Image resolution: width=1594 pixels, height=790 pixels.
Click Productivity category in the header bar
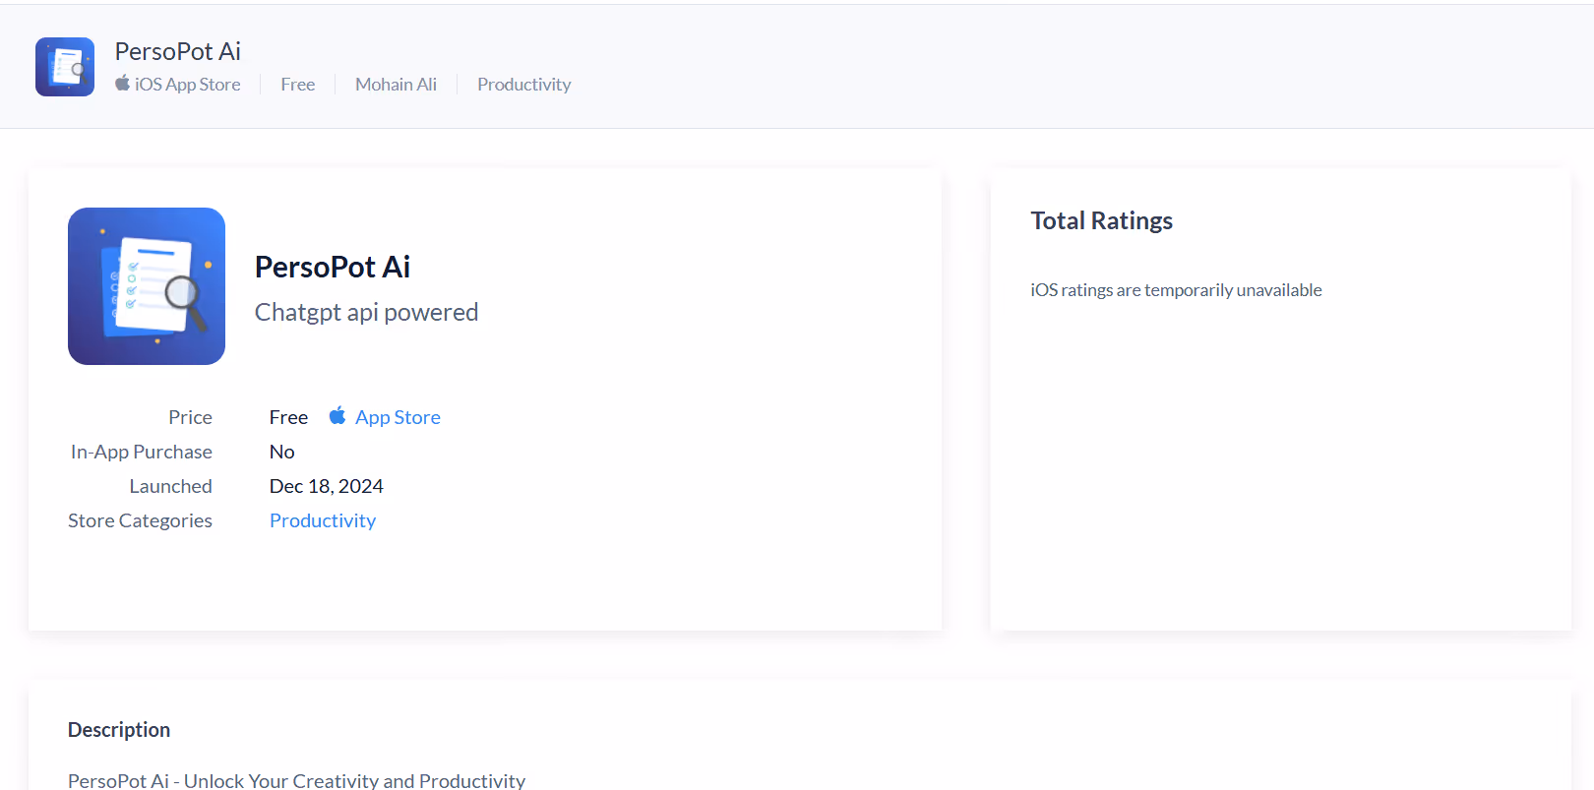(523, 85)
